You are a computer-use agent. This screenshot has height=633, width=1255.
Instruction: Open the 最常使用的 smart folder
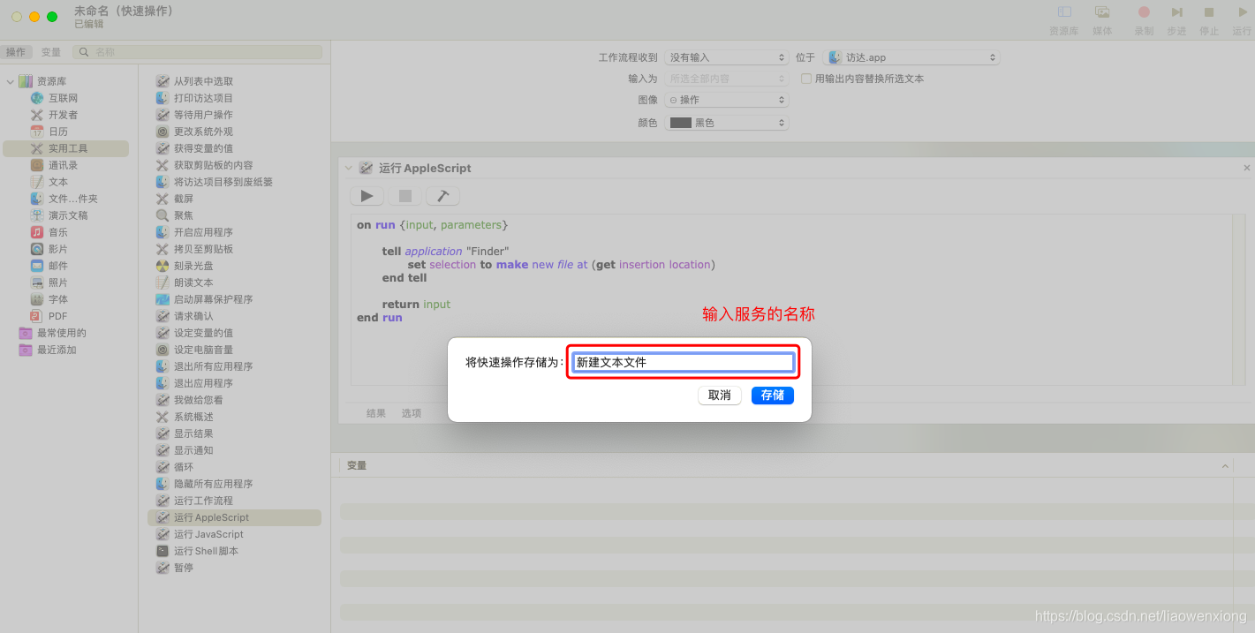[61, 333]
